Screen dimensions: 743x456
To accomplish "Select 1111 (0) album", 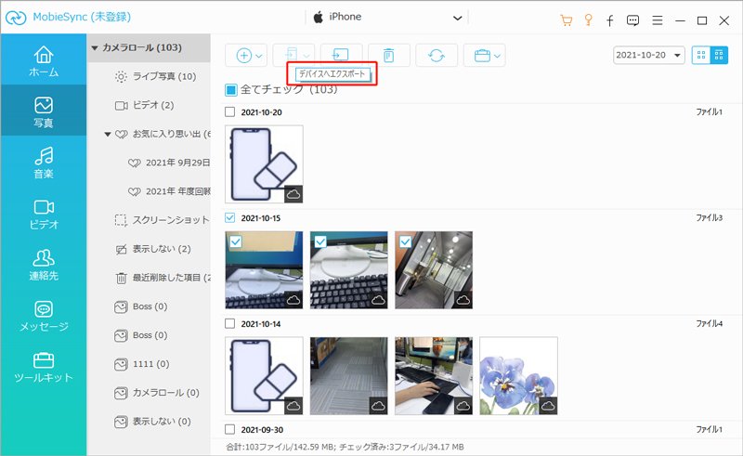I will (142, 364).
